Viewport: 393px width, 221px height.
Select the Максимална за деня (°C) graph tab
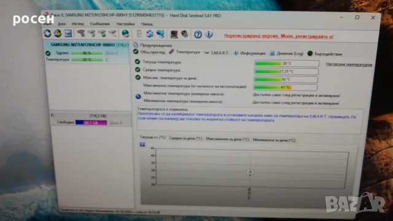(x=227, y=139)
